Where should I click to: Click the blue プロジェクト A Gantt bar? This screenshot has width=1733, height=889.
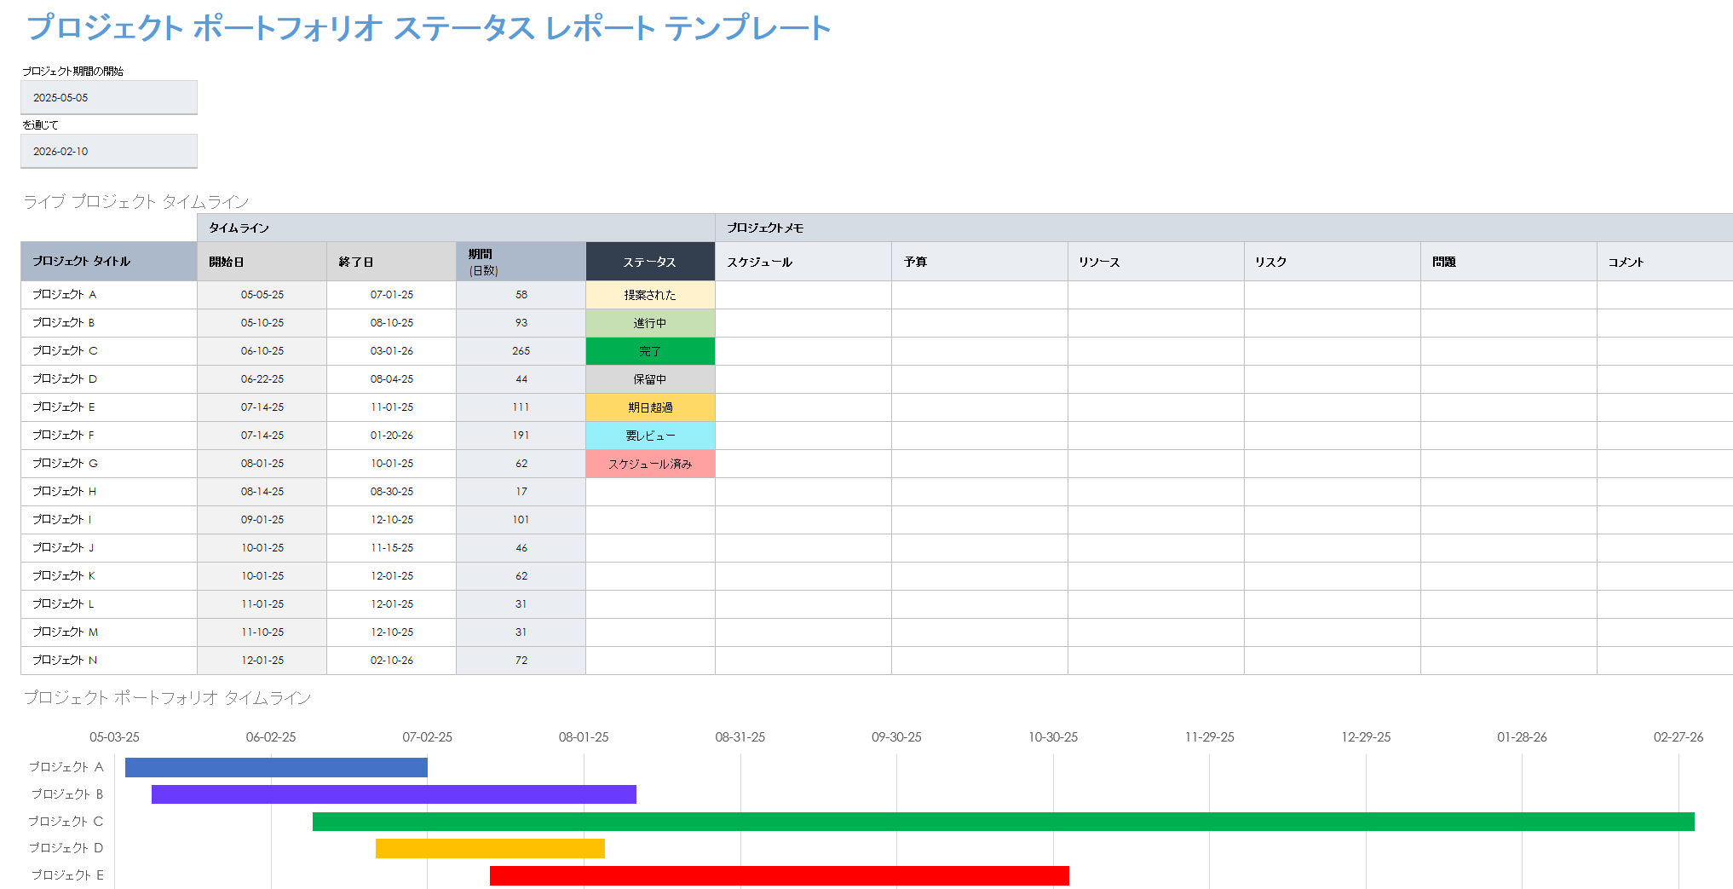coord(276,767)
